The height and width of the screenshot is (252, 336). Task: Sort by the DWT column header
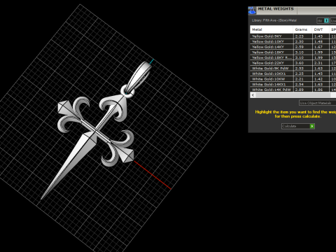tap(321, 29)
